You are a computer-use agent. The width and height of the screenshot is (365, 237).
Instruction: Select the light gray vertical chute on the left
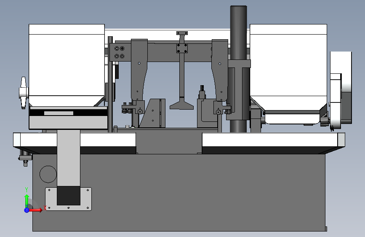pyautogui.click(x=69, y=158)
